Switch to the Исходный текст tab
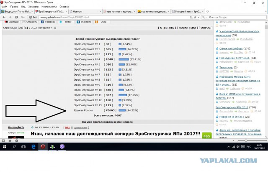The width and height of the screenshot is (268, 173). [x=188, y=11]
